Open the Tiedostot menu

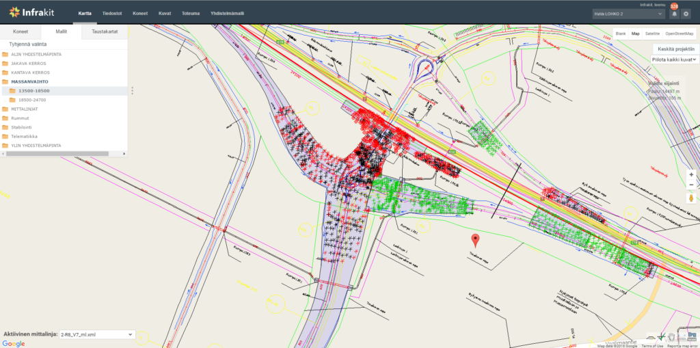113,13
